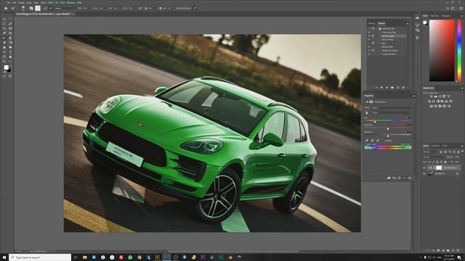Select the Move tool

[x=4, y=19]
